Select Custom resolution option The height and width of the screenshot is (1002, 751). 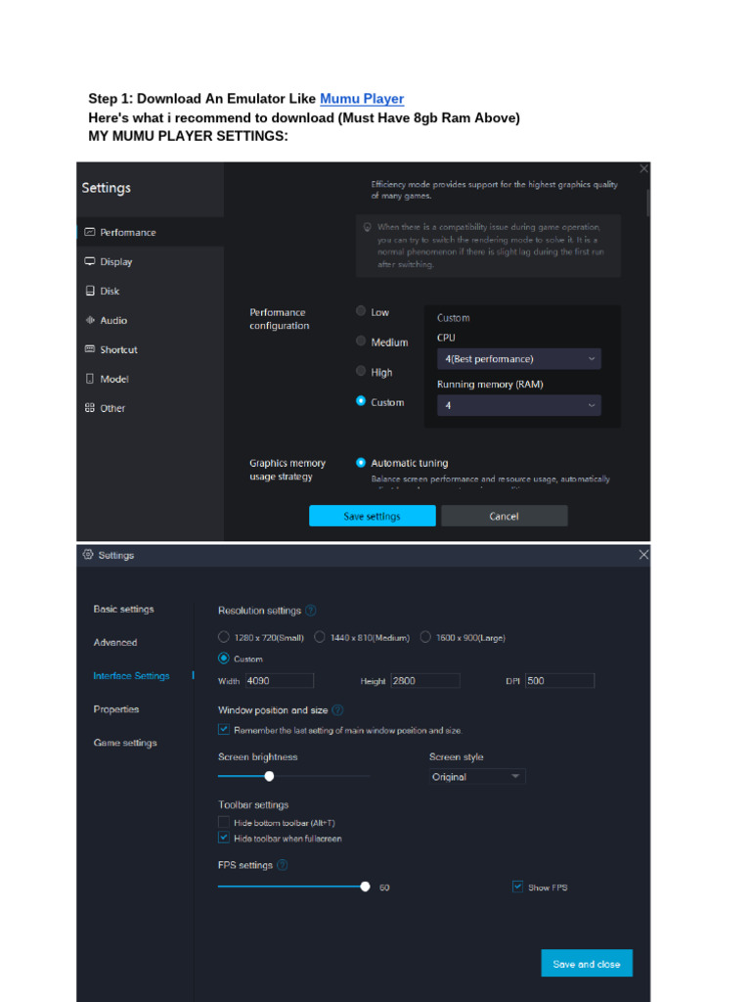point(224,659)
